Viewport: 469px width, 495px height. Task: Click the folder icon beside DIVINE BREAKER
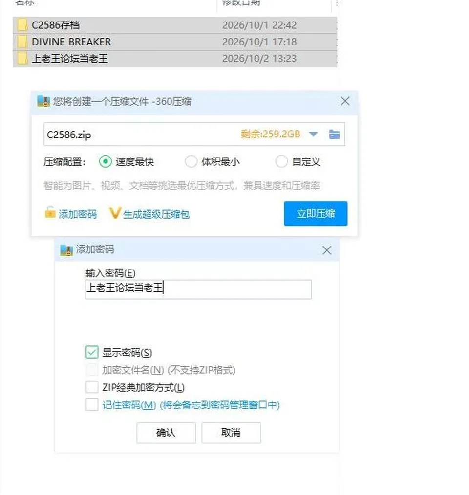coord(22,42)
